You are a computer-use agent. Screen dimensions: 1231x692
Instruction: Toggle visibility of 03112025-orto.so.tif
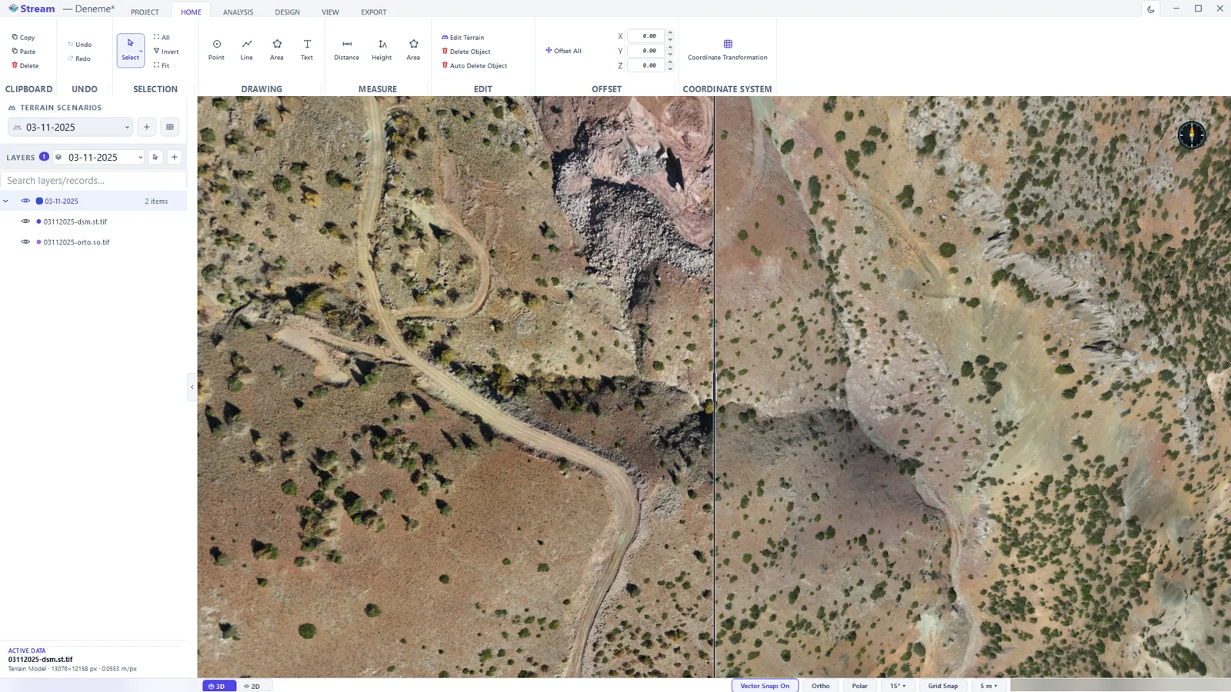click(25, 241)
